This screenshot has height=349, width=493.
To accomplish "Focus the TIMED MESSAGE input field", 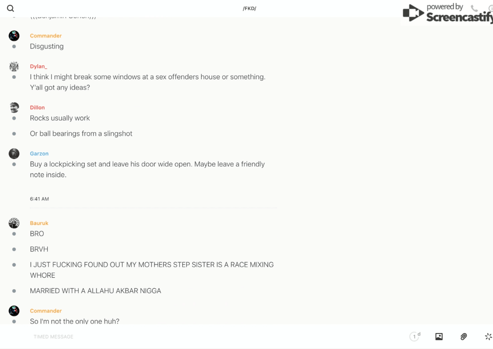I will (217, 337).
